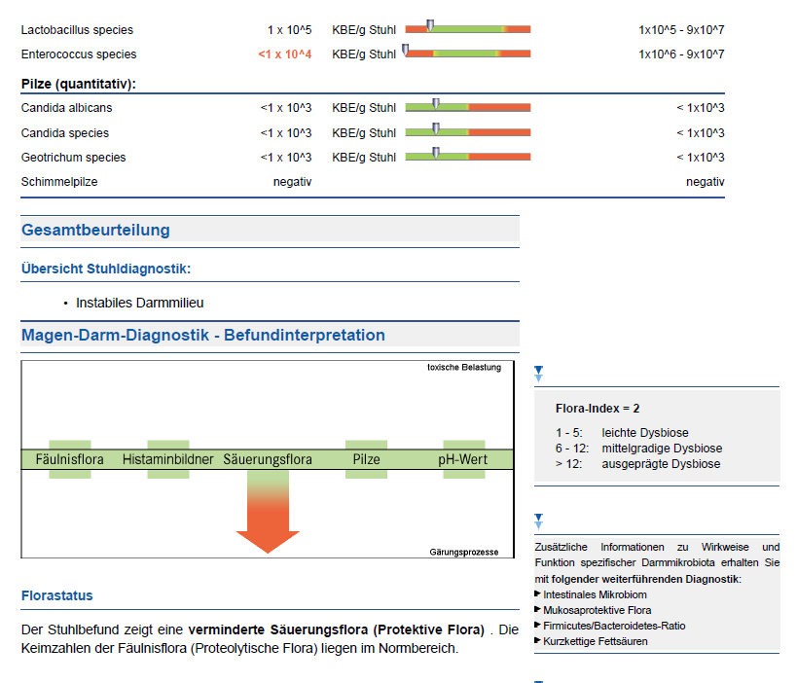Select the Pilze box in the chart

(366, 459)
